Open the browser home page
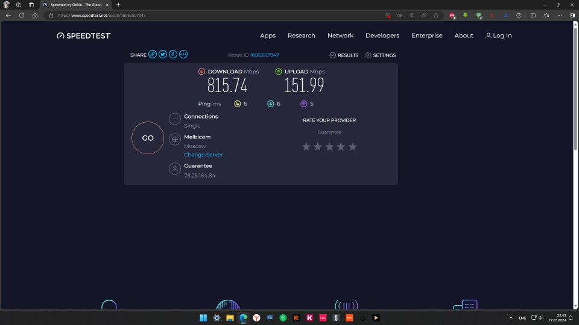 [35, 16]
